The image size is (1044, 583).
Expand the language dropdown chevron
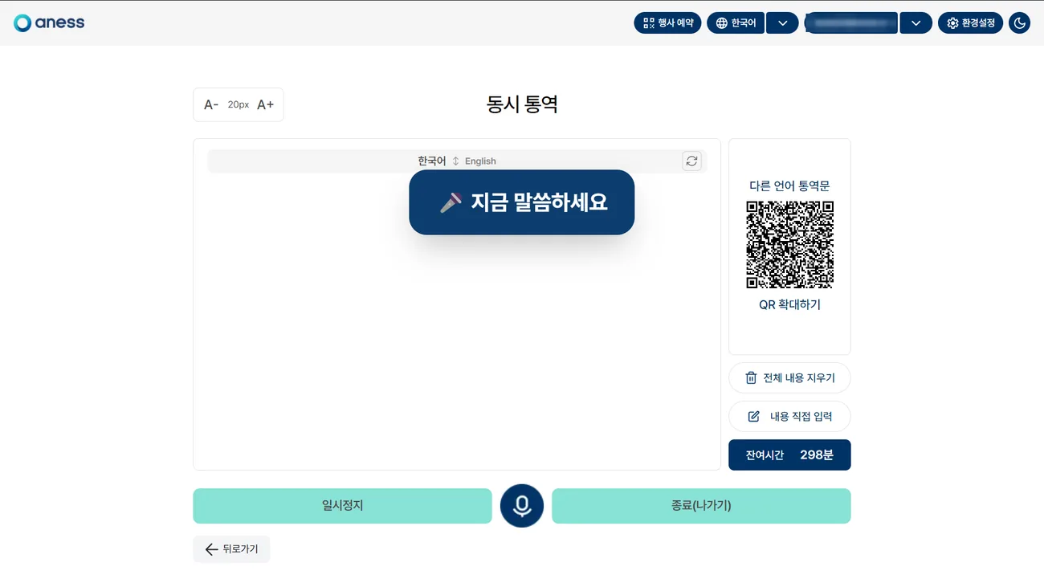(x=782, y=23)
